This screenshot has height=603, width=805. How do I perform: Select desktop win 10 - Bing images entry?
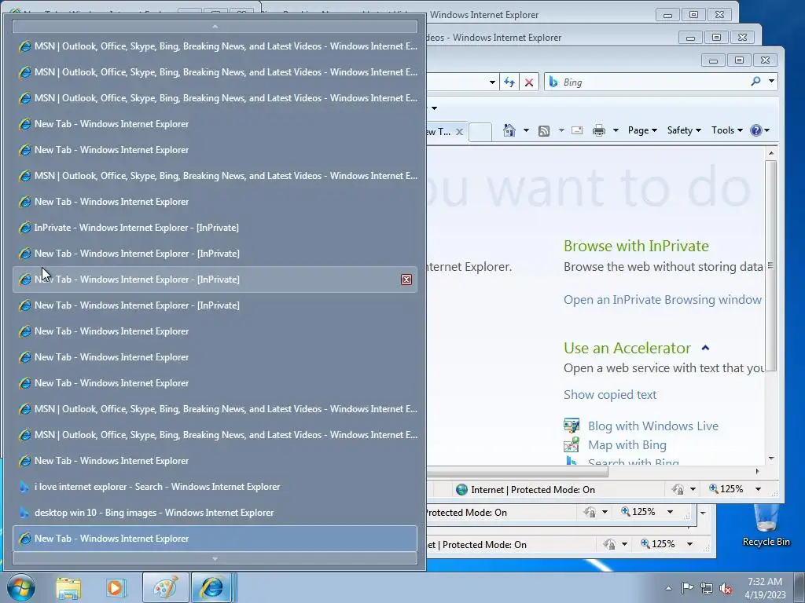pos(215,513)
